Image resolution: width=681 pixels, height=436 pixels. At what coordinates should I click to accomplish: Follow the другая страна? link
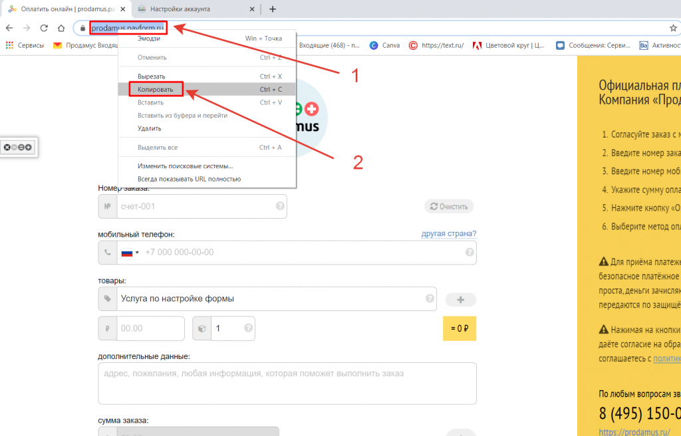pyautogui.click(x=448, y=234)
